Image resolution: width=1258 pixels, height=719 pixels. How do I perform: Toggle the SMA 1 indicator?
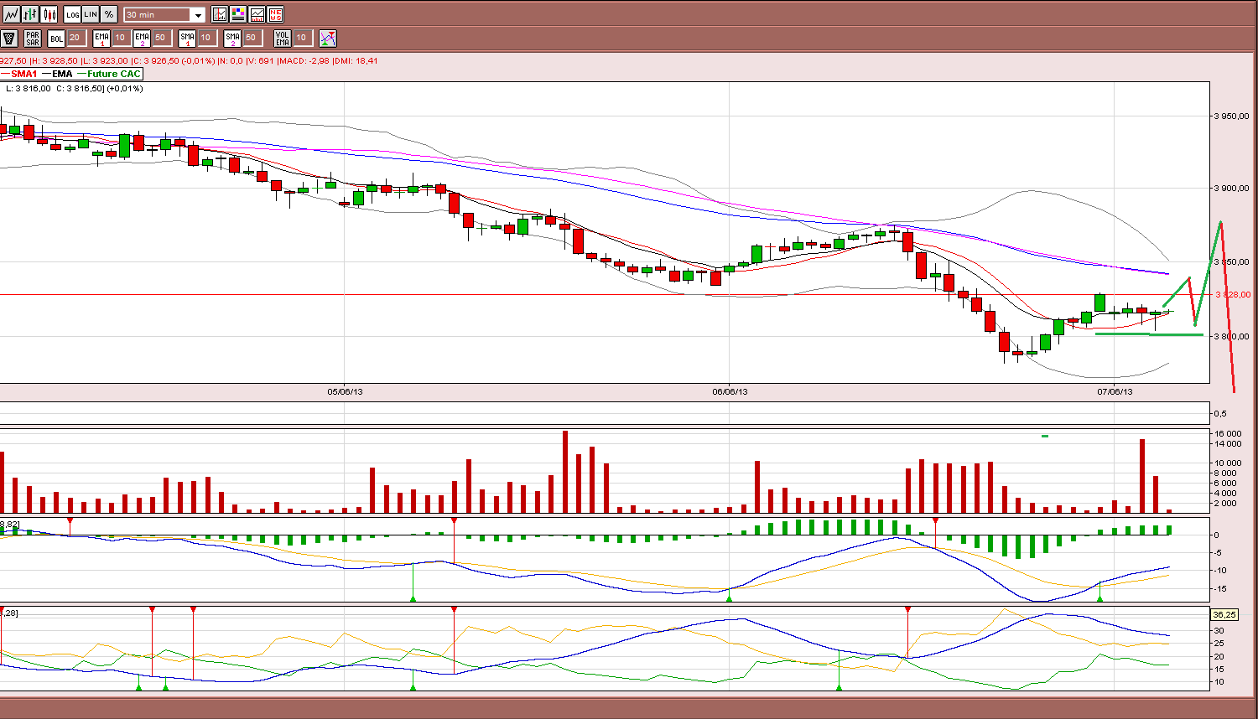(x=187, y=38)
